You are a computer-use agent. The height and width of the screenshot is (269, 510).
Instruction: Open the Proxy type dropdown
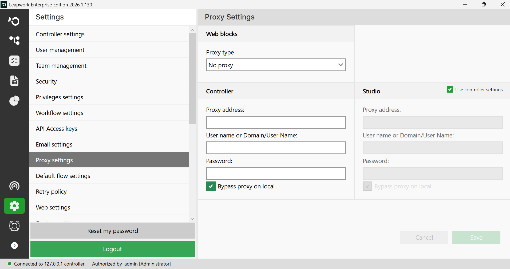pos(276,65)
